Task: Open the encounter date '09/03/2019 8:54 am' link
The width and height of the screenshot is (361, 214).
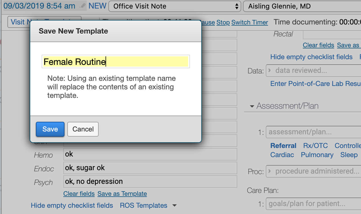Action: [39, 6]
